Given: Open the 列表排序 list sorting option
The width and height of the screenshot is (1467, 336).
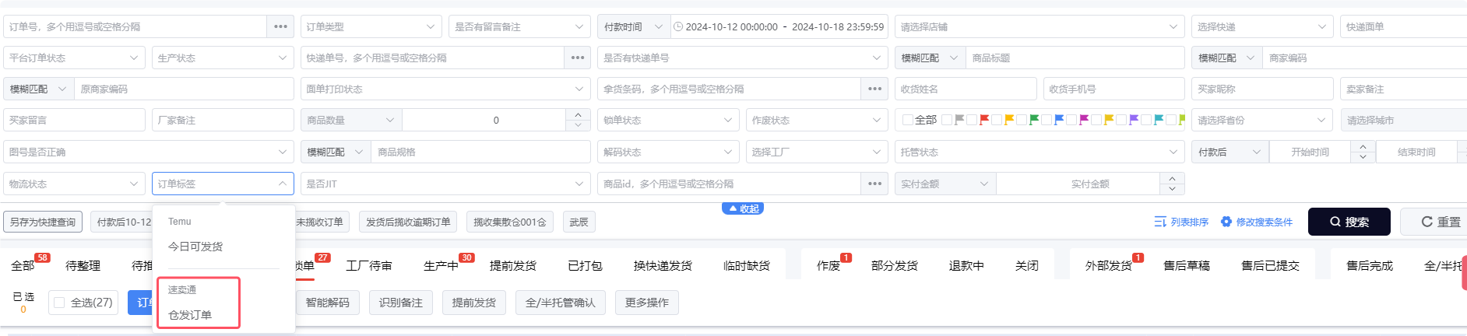Looking at the screenshot, I should [x=1181, y=222].
